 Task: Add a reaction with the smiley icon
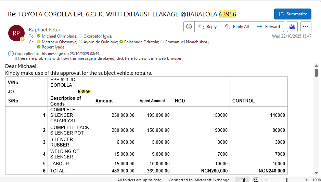tap(189, 27)
